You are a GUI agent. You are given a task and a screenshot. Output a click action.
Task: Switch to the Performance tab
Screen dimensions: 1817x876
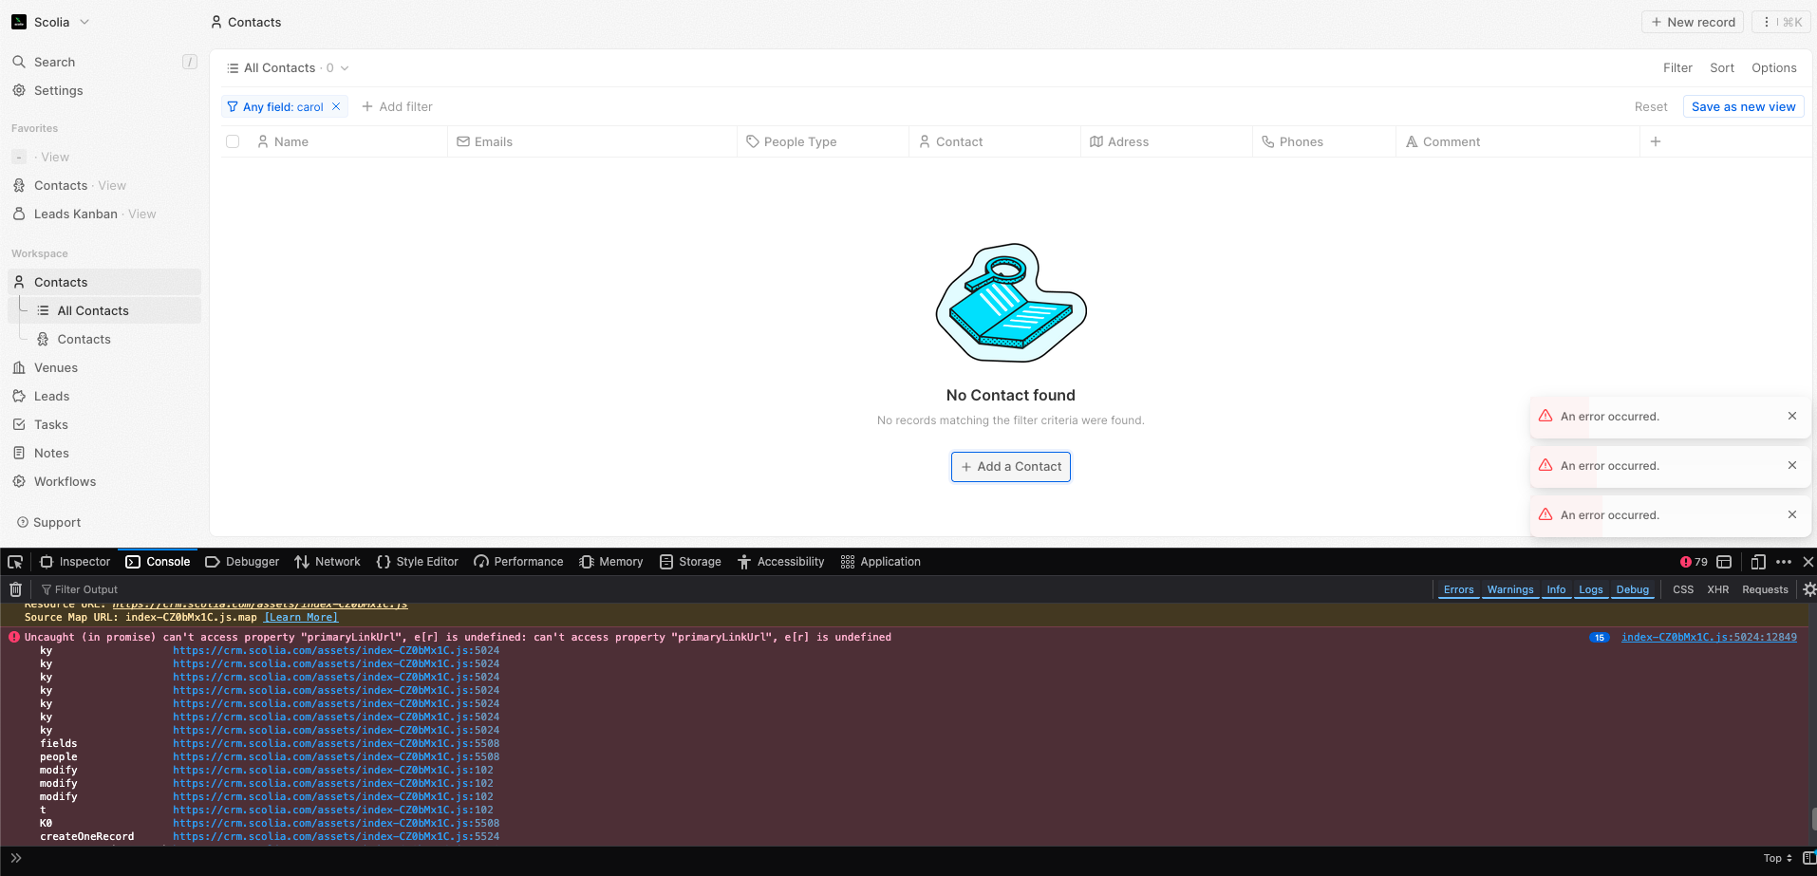(x=518, y=562)
